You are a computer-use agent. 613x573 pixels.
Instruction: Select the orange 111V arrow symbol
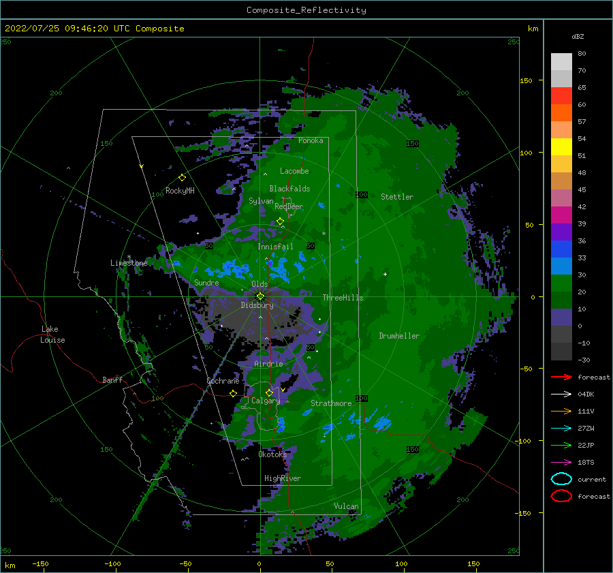coord(561,411)
